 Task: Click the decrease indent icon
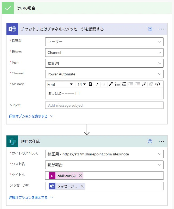(137, 84)
